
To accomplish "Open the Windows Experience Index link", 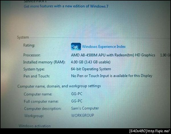I will 104,47.
